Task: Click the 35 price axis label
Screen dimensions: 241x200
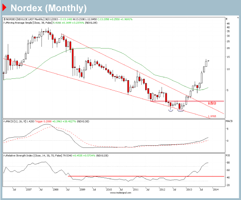Action: 228,31
